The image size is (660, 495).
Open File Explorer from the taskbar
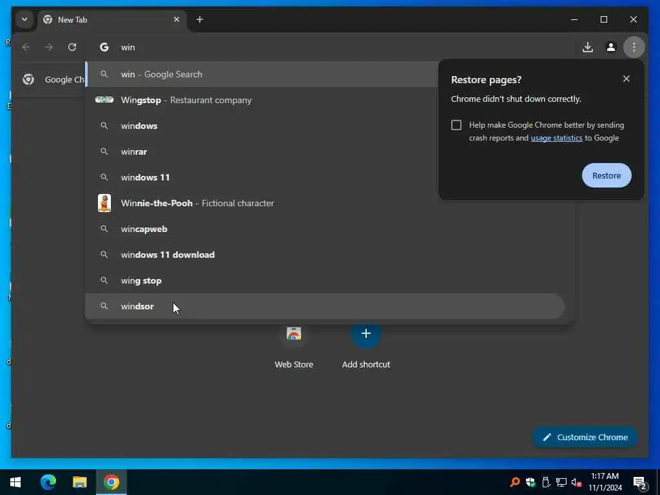(x=79, y=482)
